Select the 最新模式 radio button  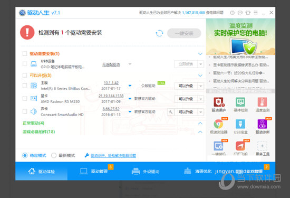[54, 155]
